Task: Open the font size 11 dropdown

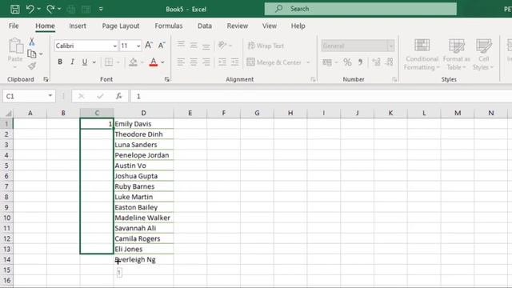Action: click(x=138, y=46)
